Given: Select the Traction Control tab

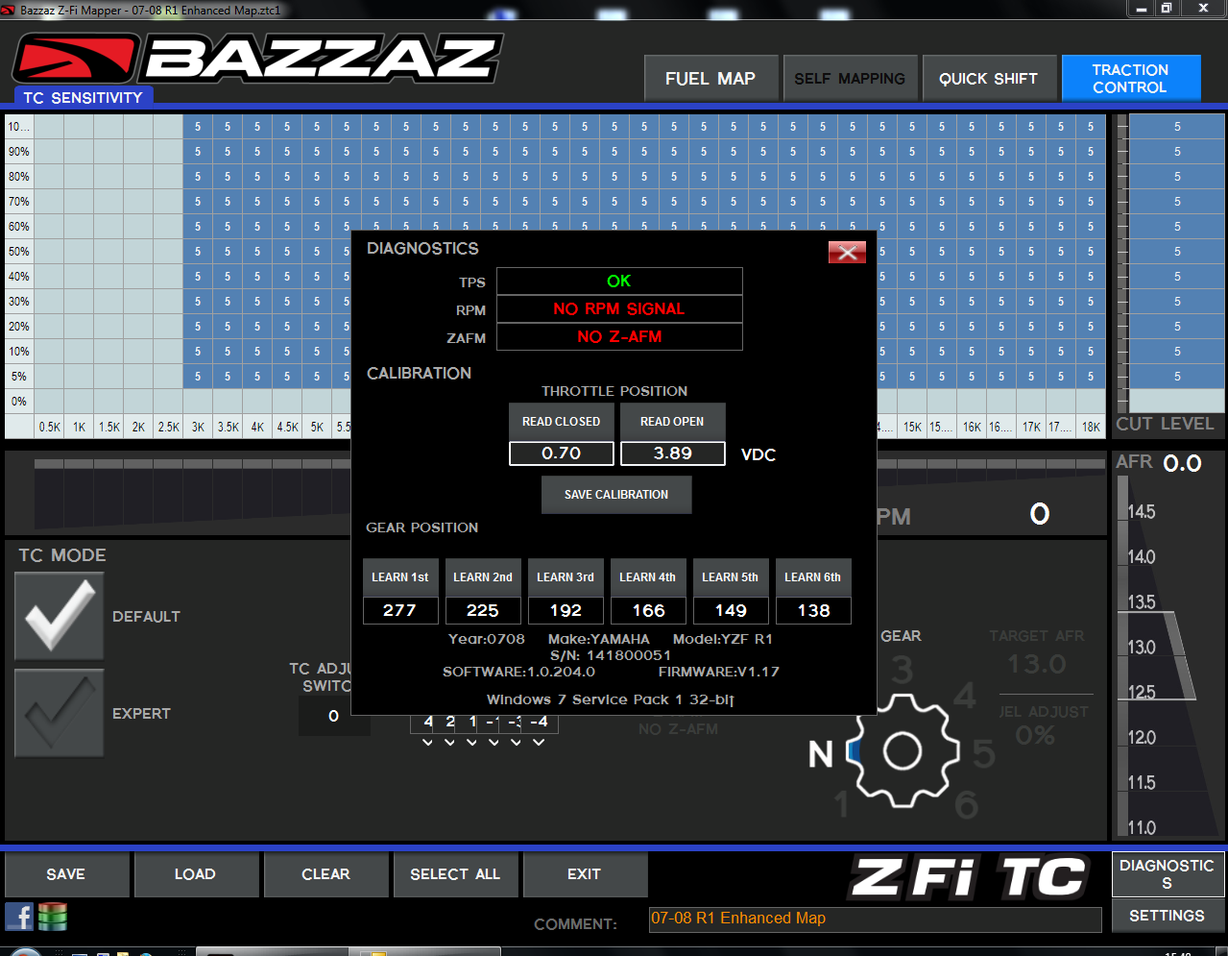Looking at the screenshot, I should point(1130,79).
